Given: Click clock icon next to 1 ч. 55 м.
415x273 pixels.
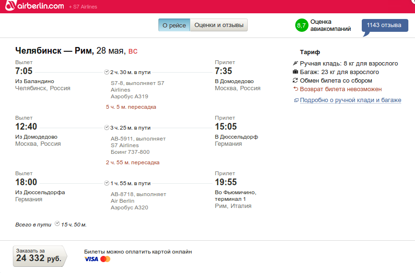Looking at the screenshot, I should point(106,183).
